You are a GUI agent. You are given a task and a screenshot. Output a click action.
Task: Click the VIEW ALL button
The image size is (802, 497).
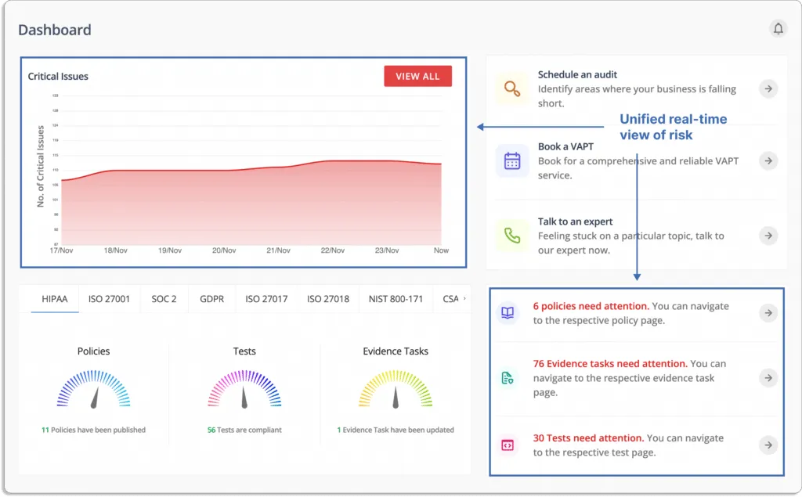(x=417, y=76)
